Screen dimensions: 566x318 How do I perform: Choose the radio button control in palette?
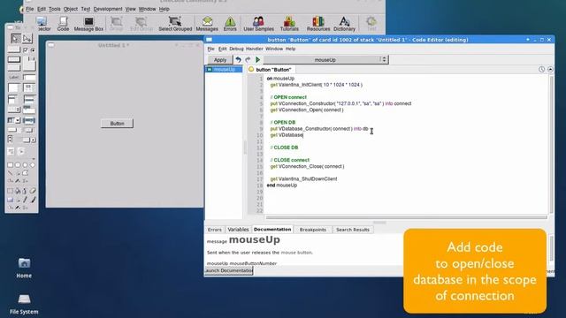coord(33,49)
